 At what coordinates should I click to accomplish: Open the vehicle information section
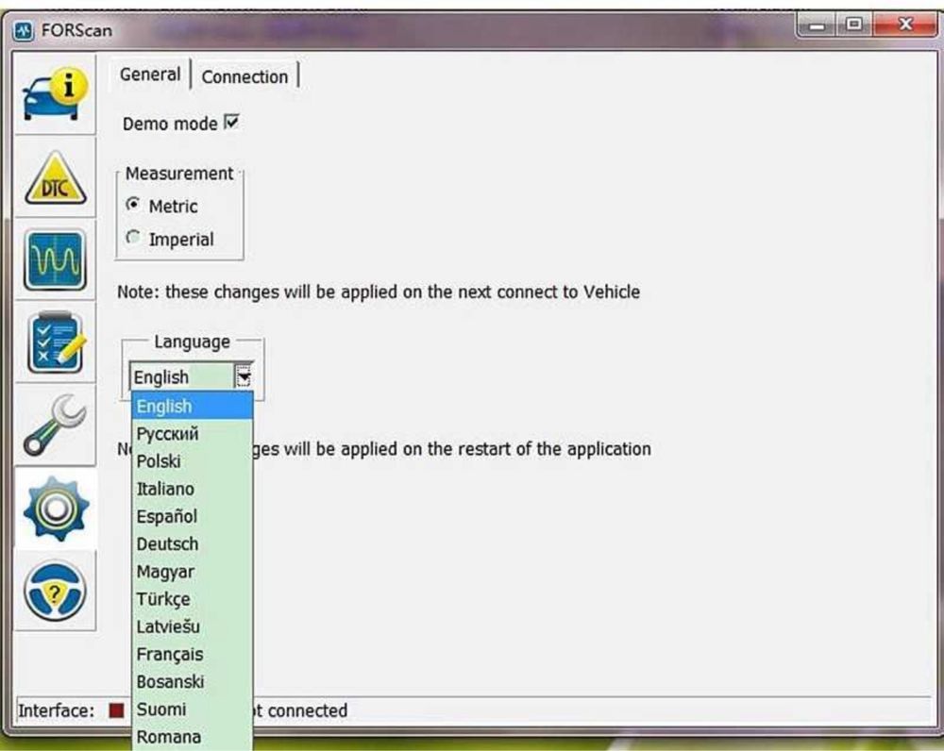(x=55, y=94)
